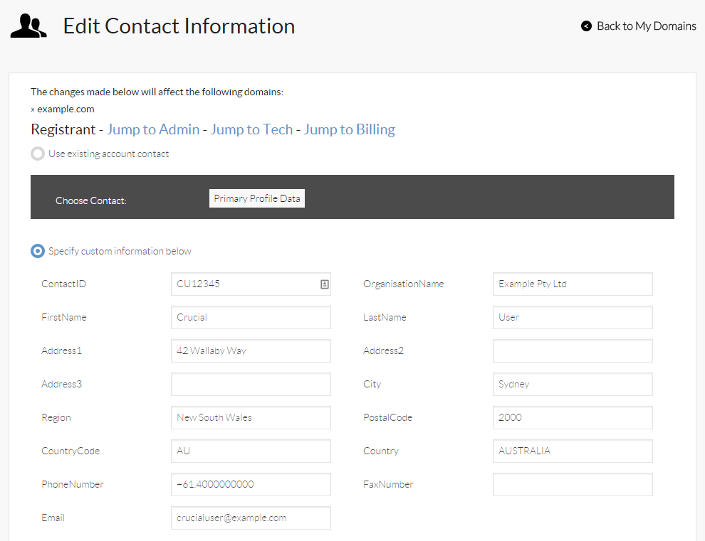Viewport: 705px width, 541px height.
Task: Follow the Jump to Tech link
Action: coord(251,129)
